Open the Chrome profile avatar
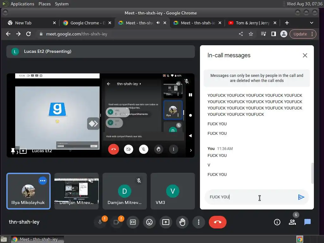Screen dimensions: 324x243 (x=284, y=34)
